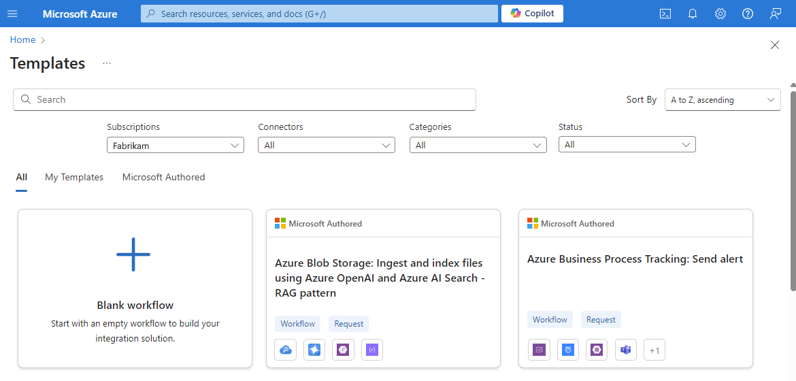Image resolution: width=796 pixels, height=381 pixels.
Task: Switch to the My Templates tab
Action: pyautogui.click(x=74, y=177)
